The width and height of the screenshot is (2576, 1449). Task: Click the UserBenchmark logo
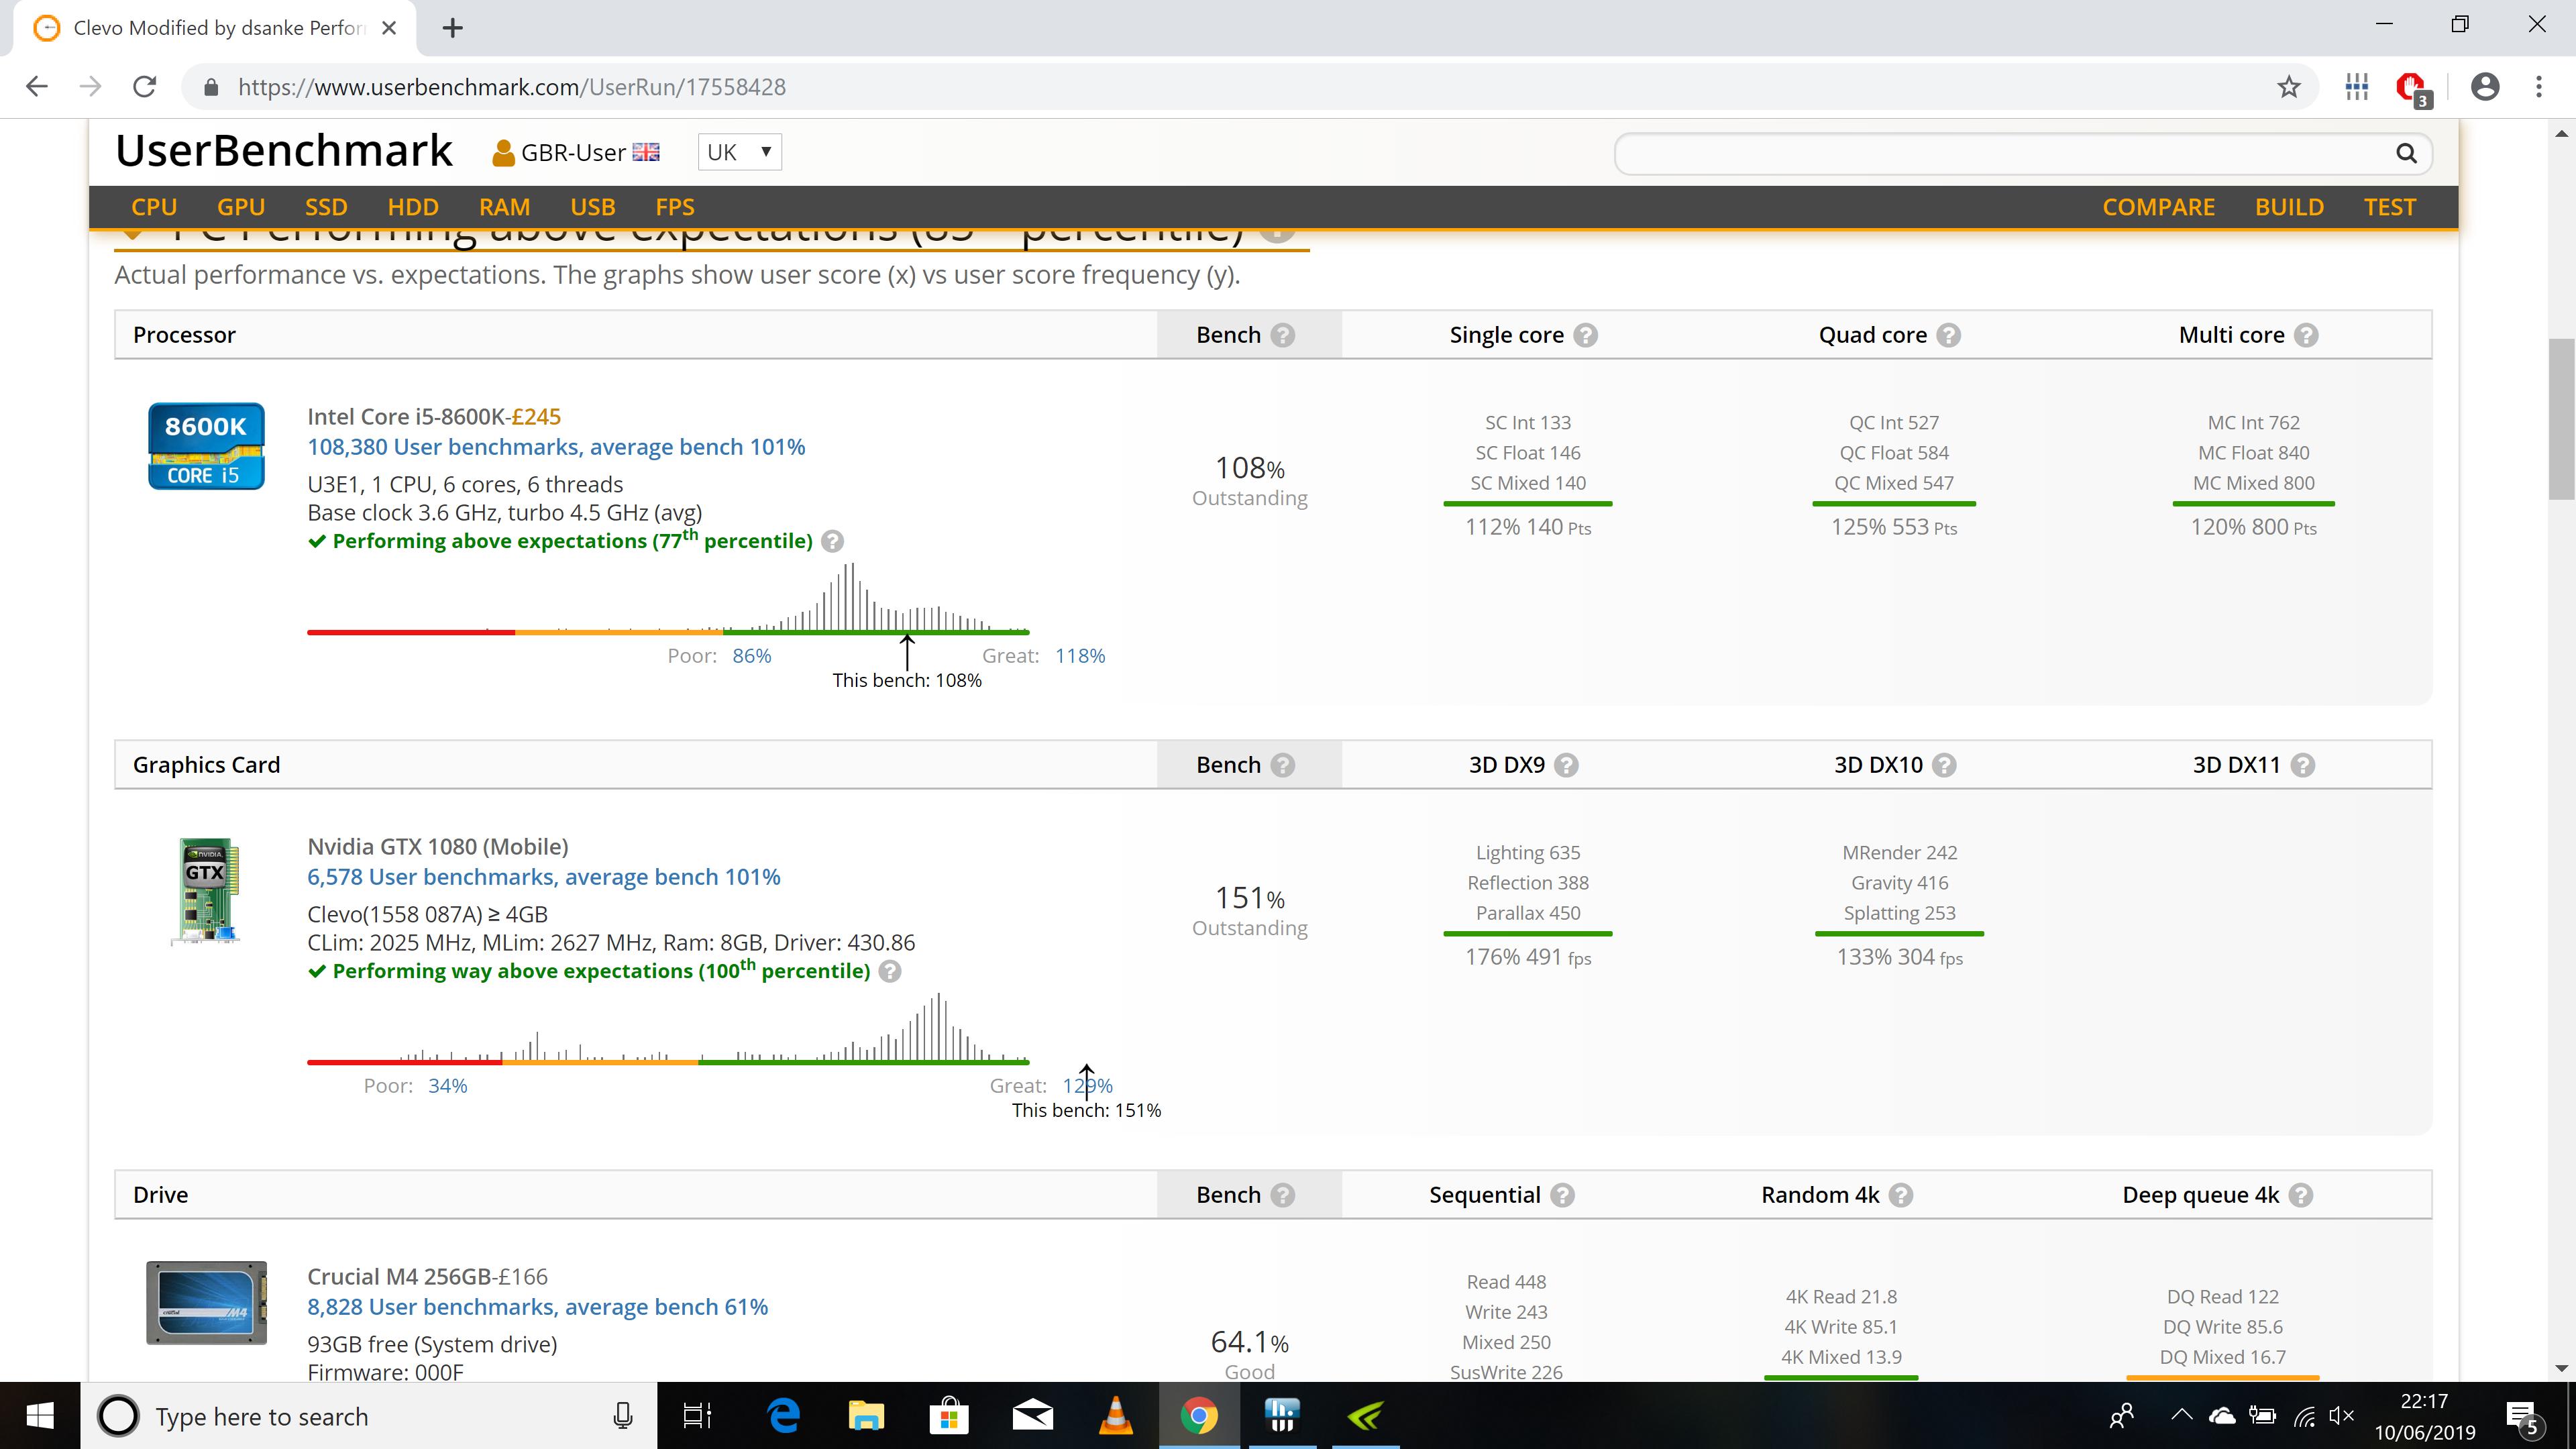coord(284,151)
